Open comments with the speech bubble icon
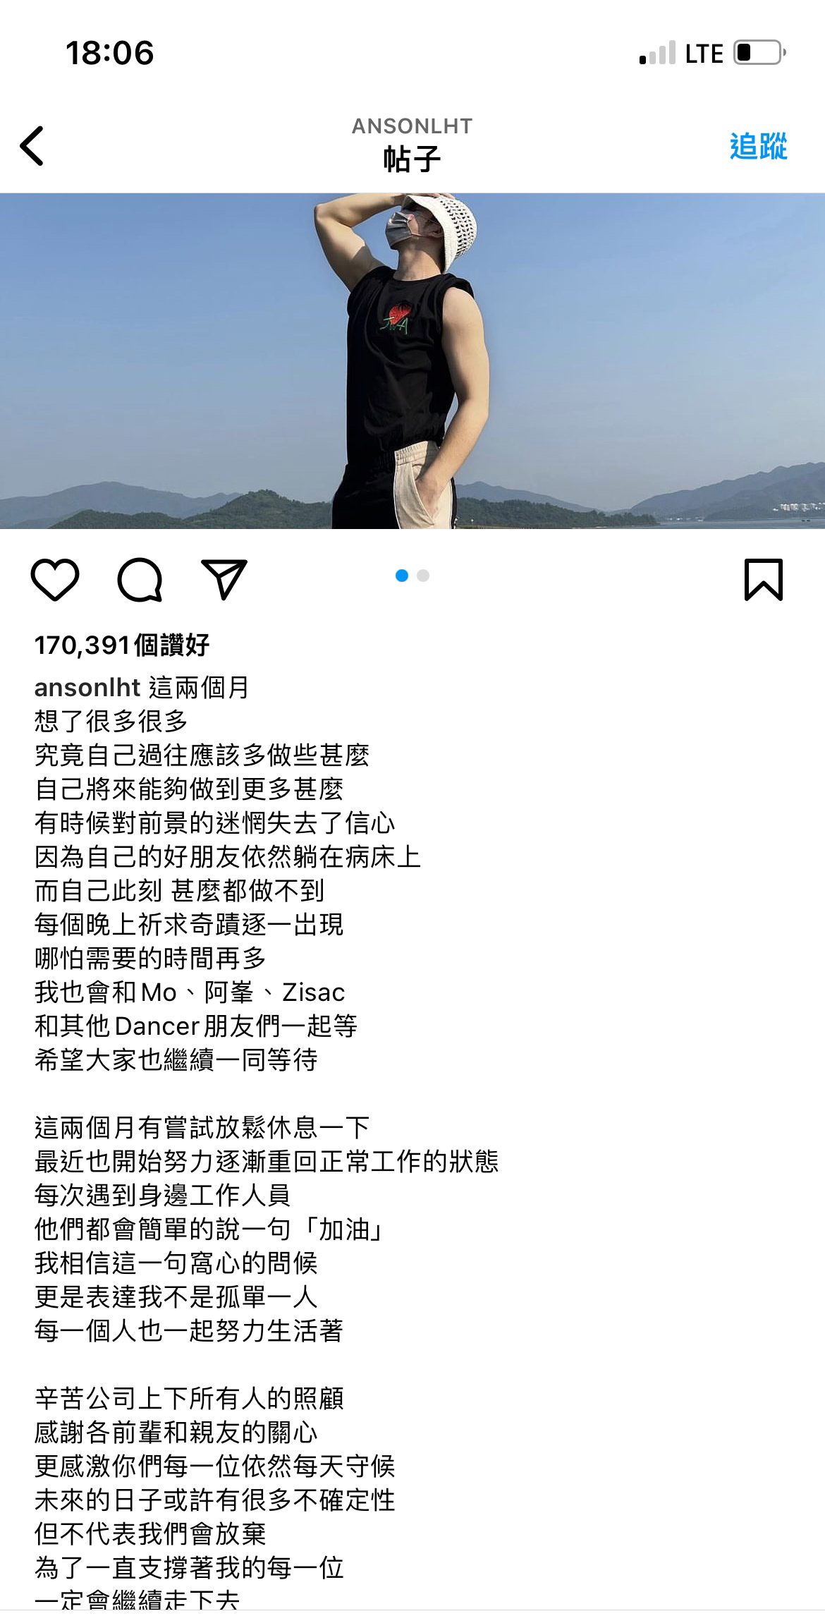This screenshot has width=825, height=1616. tap(140, 580)
